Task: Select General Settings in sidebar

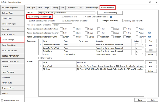Action: pyautogui.click(x=12, y=40)
